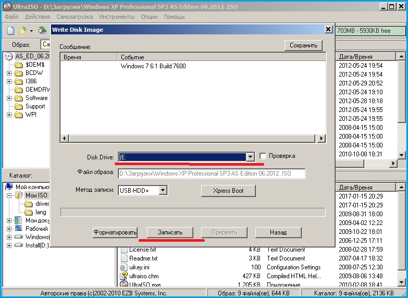
Task: Enable the Проверка checkbox
Action: click(263, 156)
